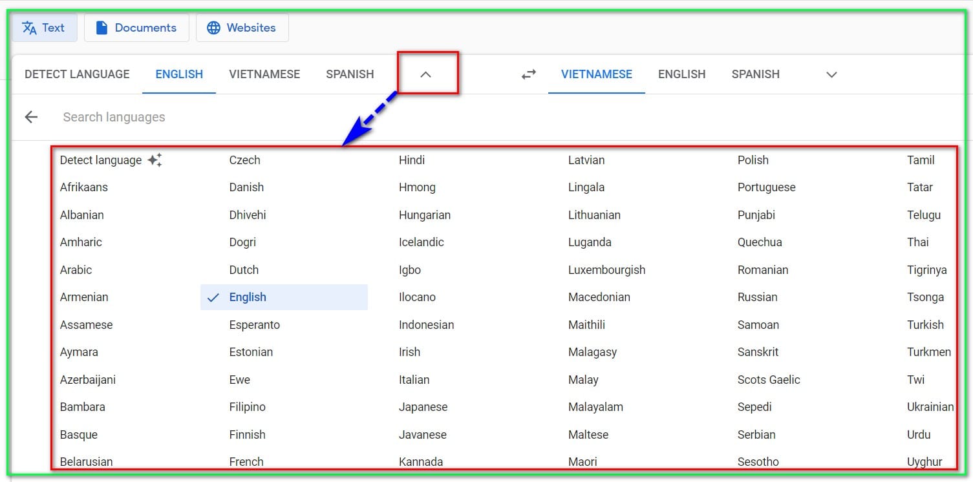Choose Latvian from the language list
973x482 pixels.
pyautogui.click(x=586, y=160)
